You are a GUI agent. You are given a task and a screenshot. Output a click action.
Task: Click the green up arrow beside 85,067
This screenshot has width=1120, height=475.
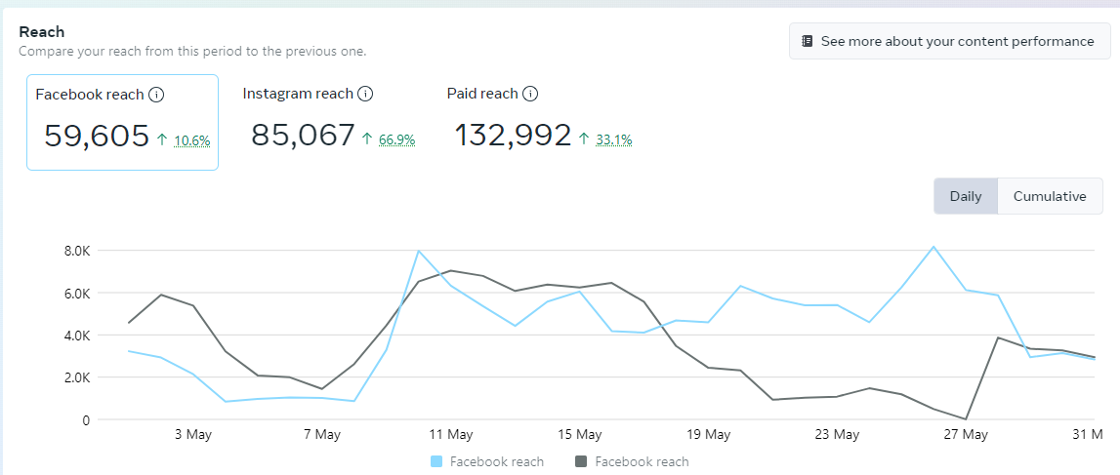pyautogui.click(x=367, y=139)
